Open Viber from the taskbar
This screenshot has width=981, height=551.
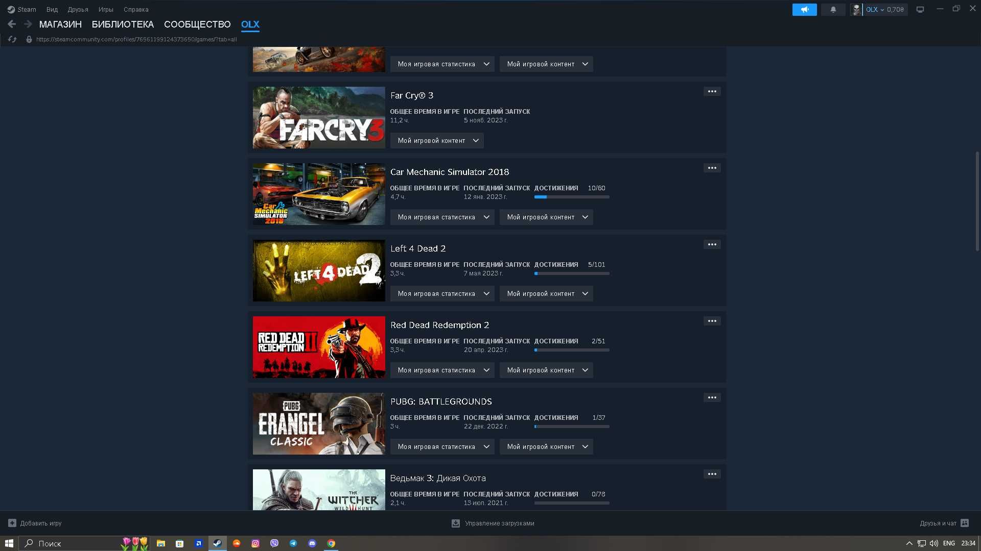click(274, 543)
